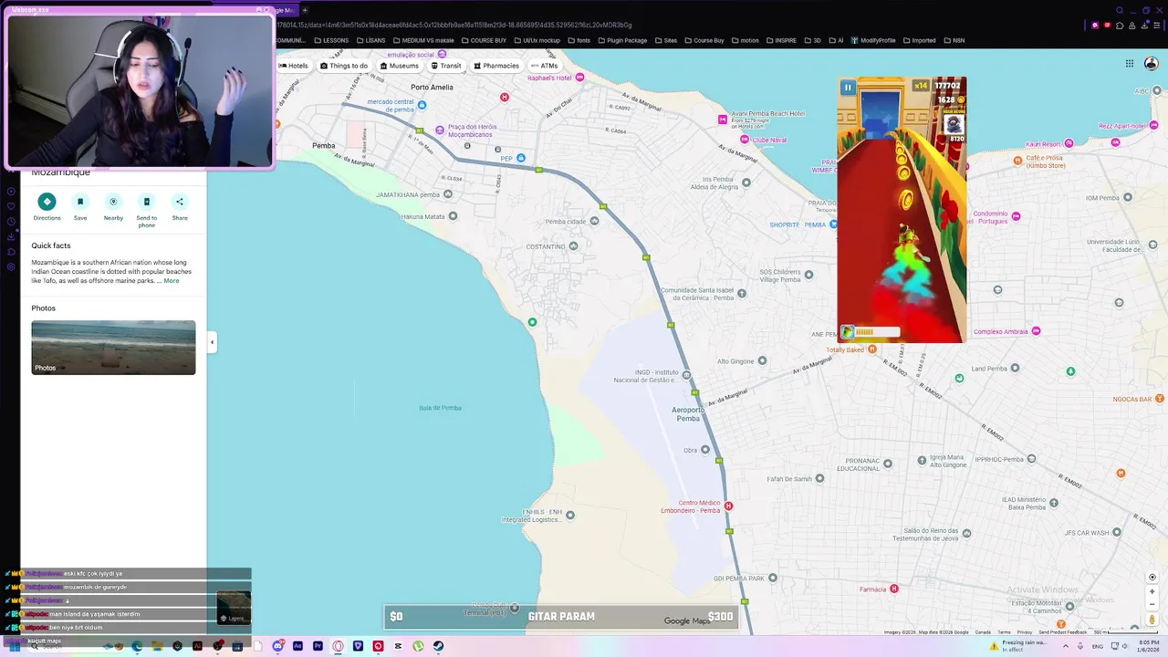Screen dimensions: 1168x657
Task: Pause the Subway Surfers game
Action: (x=848, y=88)
